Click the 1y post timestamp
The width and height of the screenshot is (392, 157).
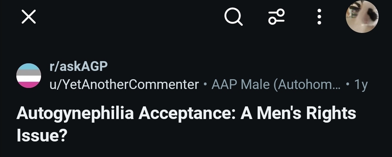pos(361,85)
